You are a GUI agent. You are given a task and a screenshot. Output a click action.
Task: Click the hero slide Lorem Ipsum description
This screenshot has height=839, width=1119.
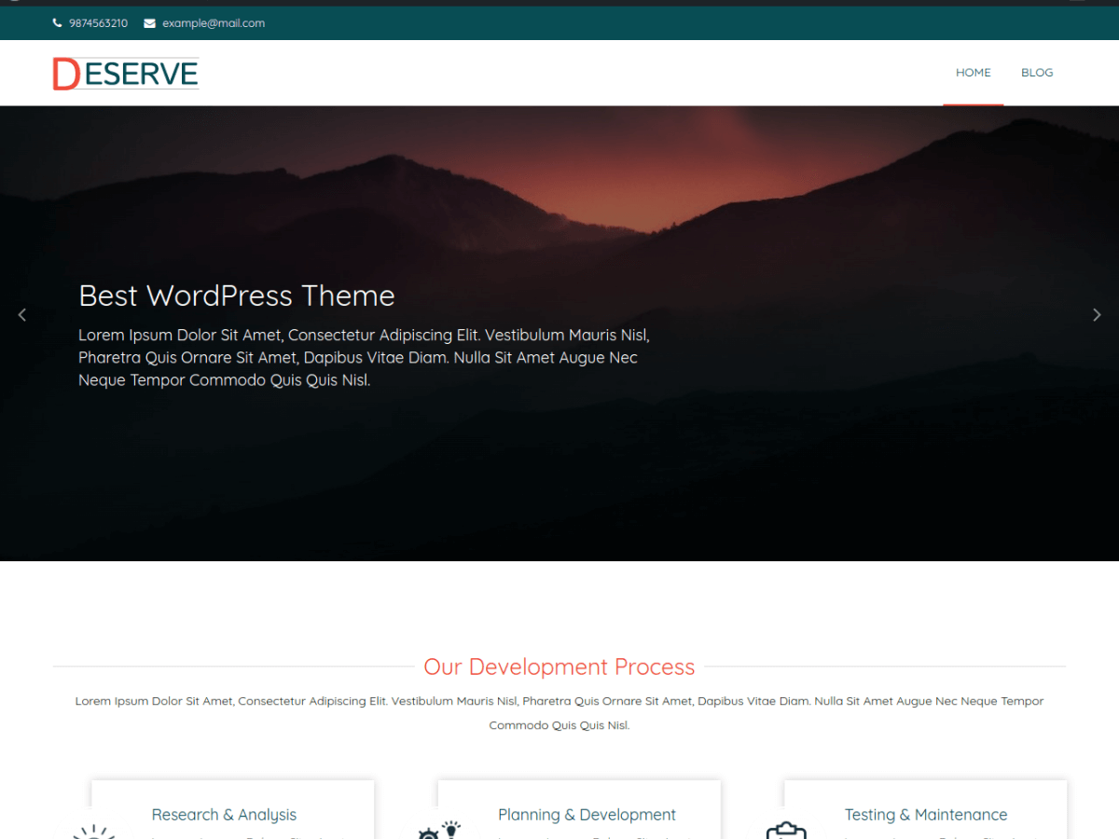pos(364,357)
